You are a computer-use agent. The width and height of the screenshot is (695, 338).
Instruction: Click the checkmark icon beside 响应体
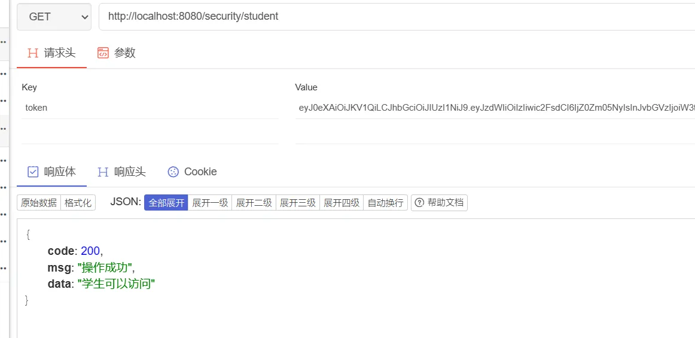point(33,172)
